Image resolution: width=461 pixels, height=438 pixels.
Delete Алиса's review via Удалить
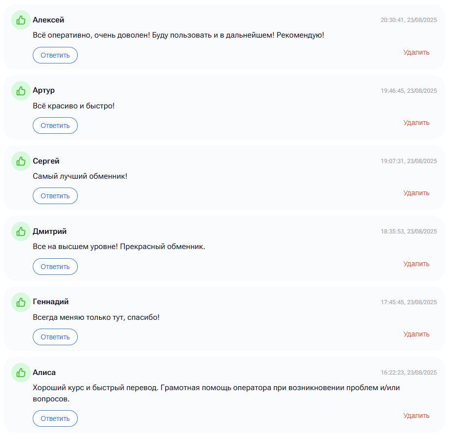click(417, 416)
